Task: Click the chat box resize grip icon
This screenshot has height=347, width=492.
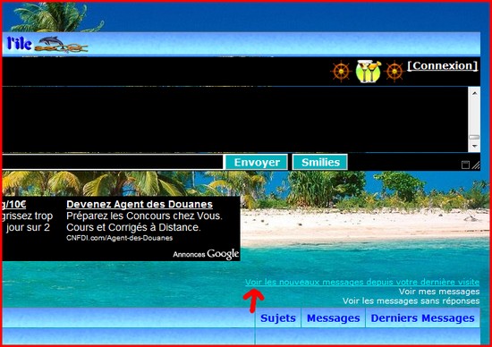Action: coord(476,165)
